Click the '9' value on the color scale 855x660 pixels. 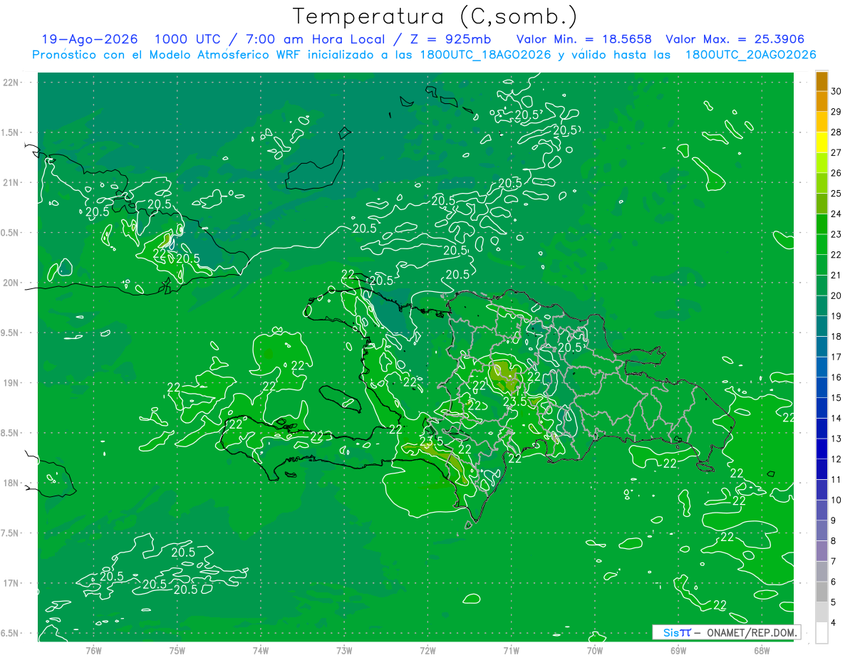pyautogui.click(x=835, y=520)
